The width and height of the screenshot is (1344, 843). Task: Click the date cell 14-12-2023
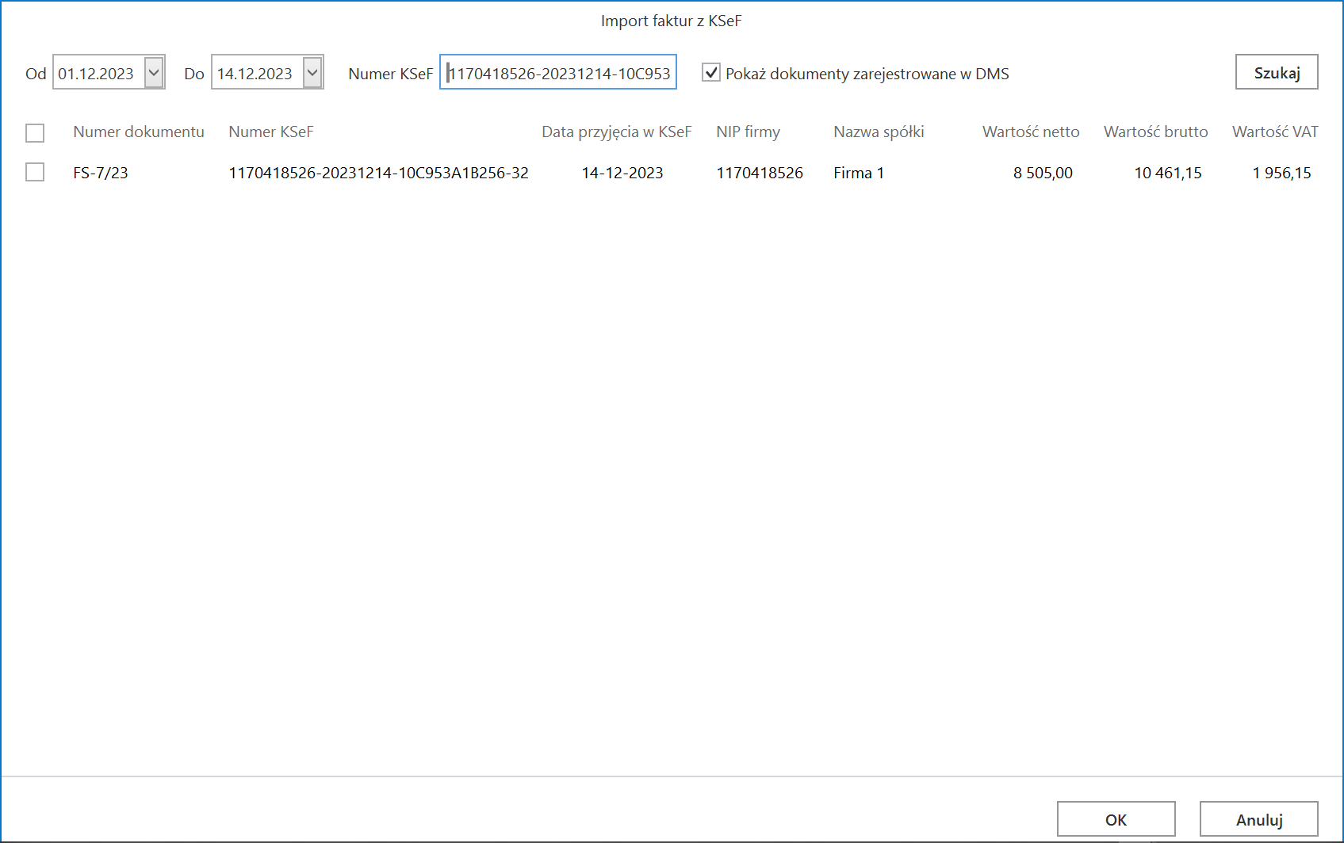point(622,173)
